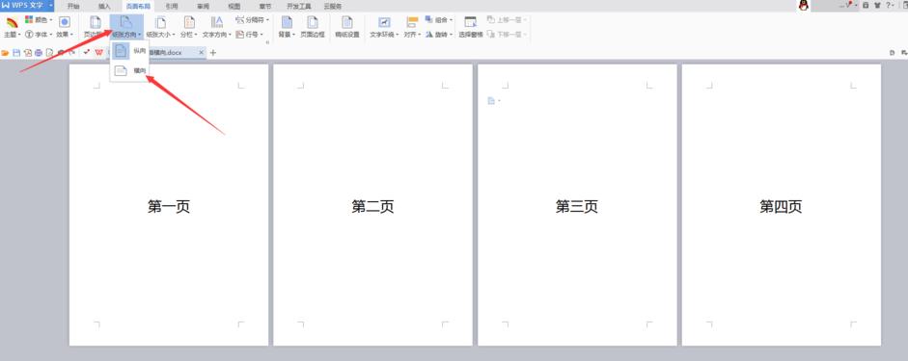Click the 页面边框 page borders button
Image resolution: width=908 pixels, height=361 pixels.
(x=313, y=27)
